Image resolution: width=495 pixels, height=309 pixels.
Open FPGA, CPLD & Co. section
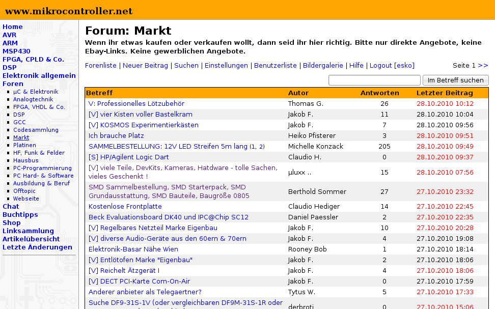pos(33,60)
